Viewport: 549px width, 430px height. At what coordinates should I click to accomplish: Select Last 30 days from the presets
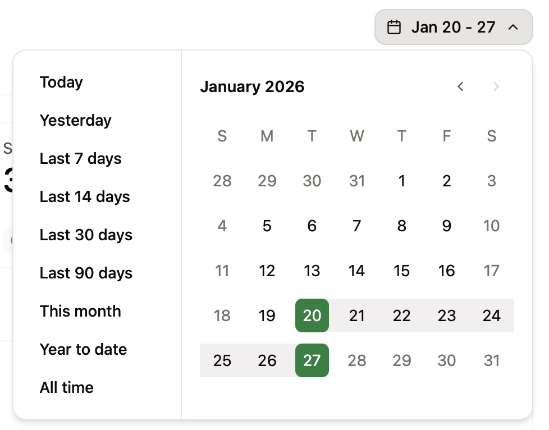click(x=86, y=235)
